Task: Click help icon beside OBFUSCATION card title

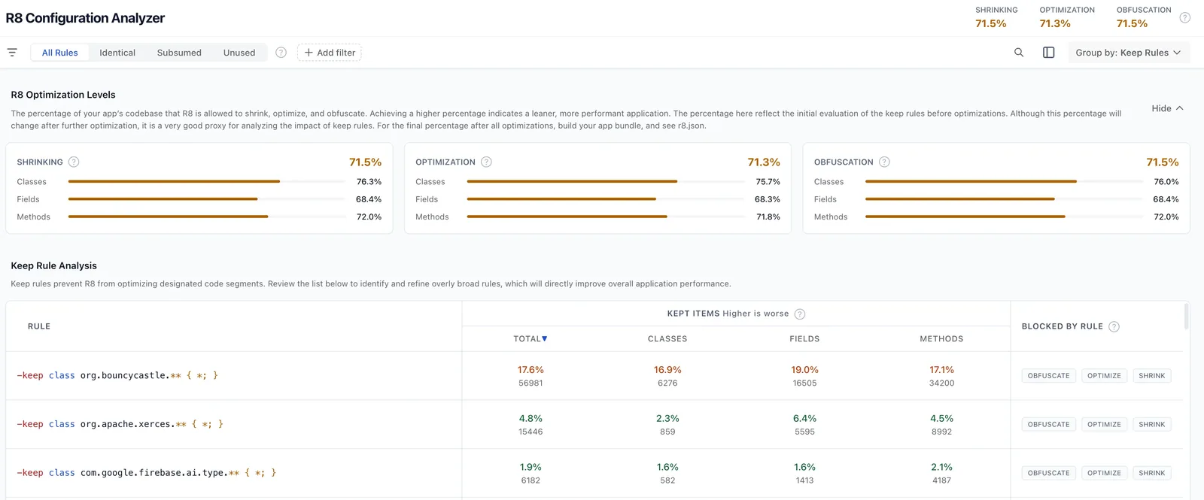Action: tap(884, 162)
